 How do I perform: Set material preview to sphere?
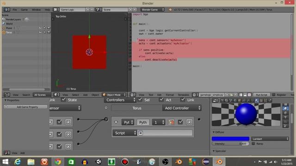tap(286, 108)
